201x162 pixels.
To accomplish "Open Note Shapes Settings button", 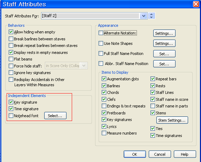I will pyautogui.click(x=164, y=43).
